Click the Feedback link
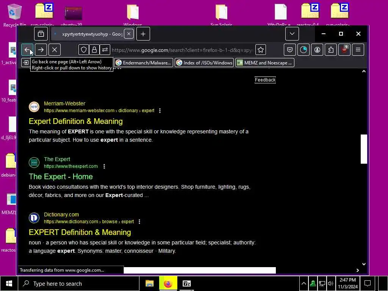This screenshot has height=291, width=388. [x=265, y=80]
